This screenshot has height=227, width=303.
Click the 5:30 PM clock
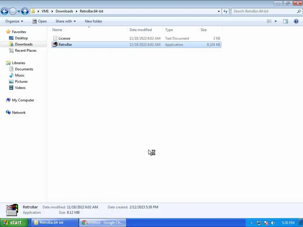288,223
